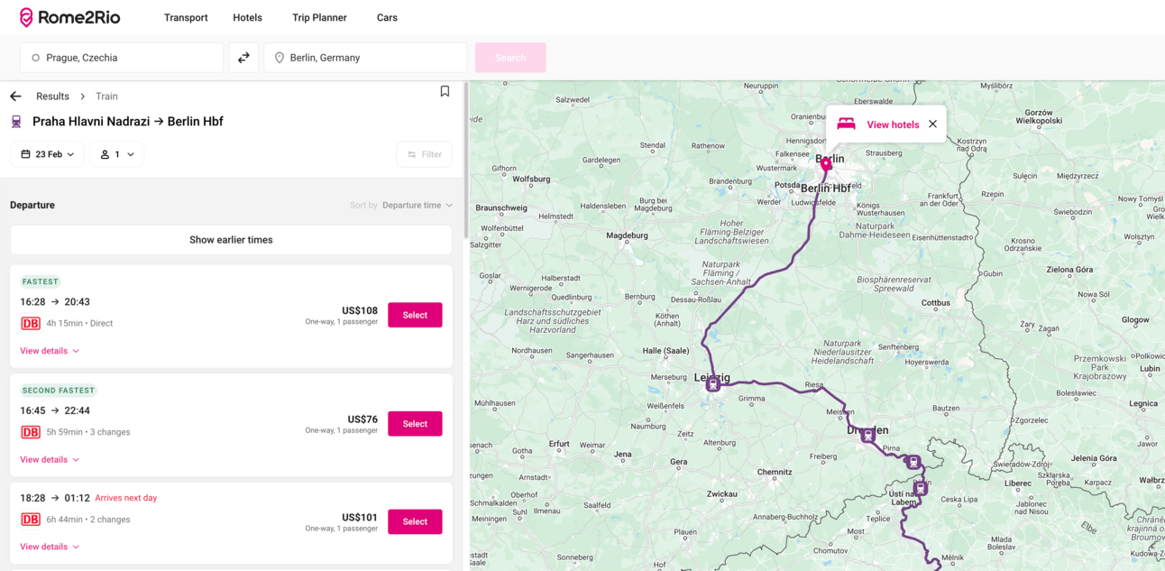
Task: Bookmark this route with the save icon
Action: pyautogui.click(x=445, y=92)
